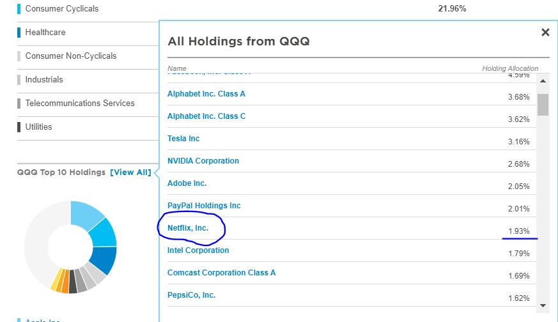Click the light blue donut chart segment

(85, 213)
